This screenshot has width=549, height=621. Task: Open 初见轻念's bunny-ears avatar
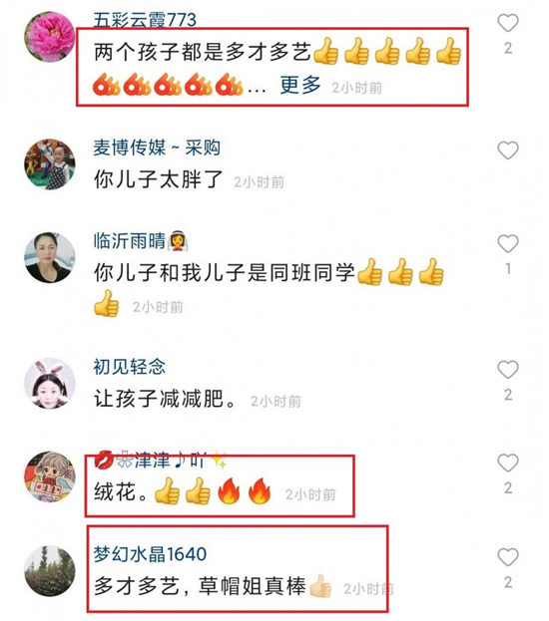[50, 384]
